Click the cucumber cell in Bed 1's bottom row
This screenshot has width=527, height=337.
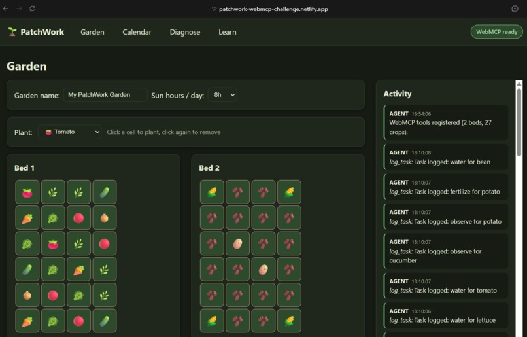105,321
